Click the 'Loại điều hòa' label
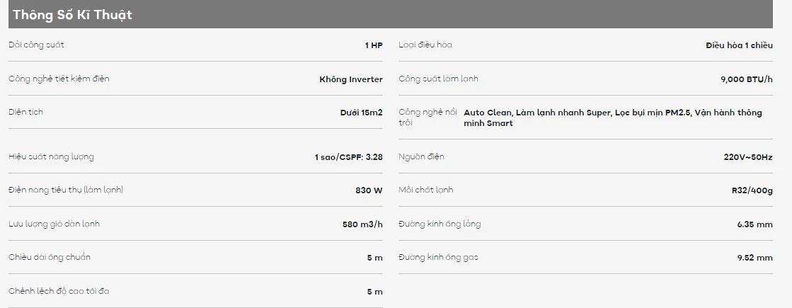The height and width of the screenshot is (308, 792). click(x=425, y=45)
